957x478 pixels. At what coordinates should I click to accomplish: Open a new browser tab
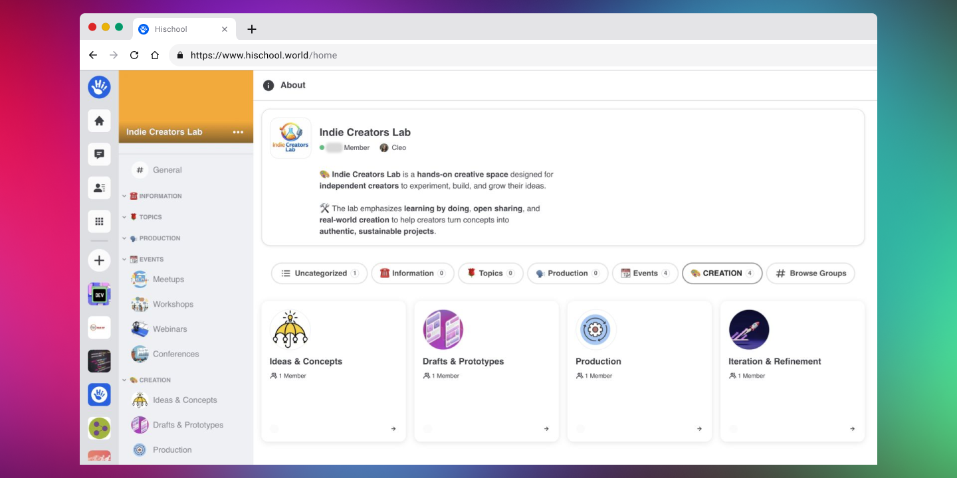(x=251, y=29)
